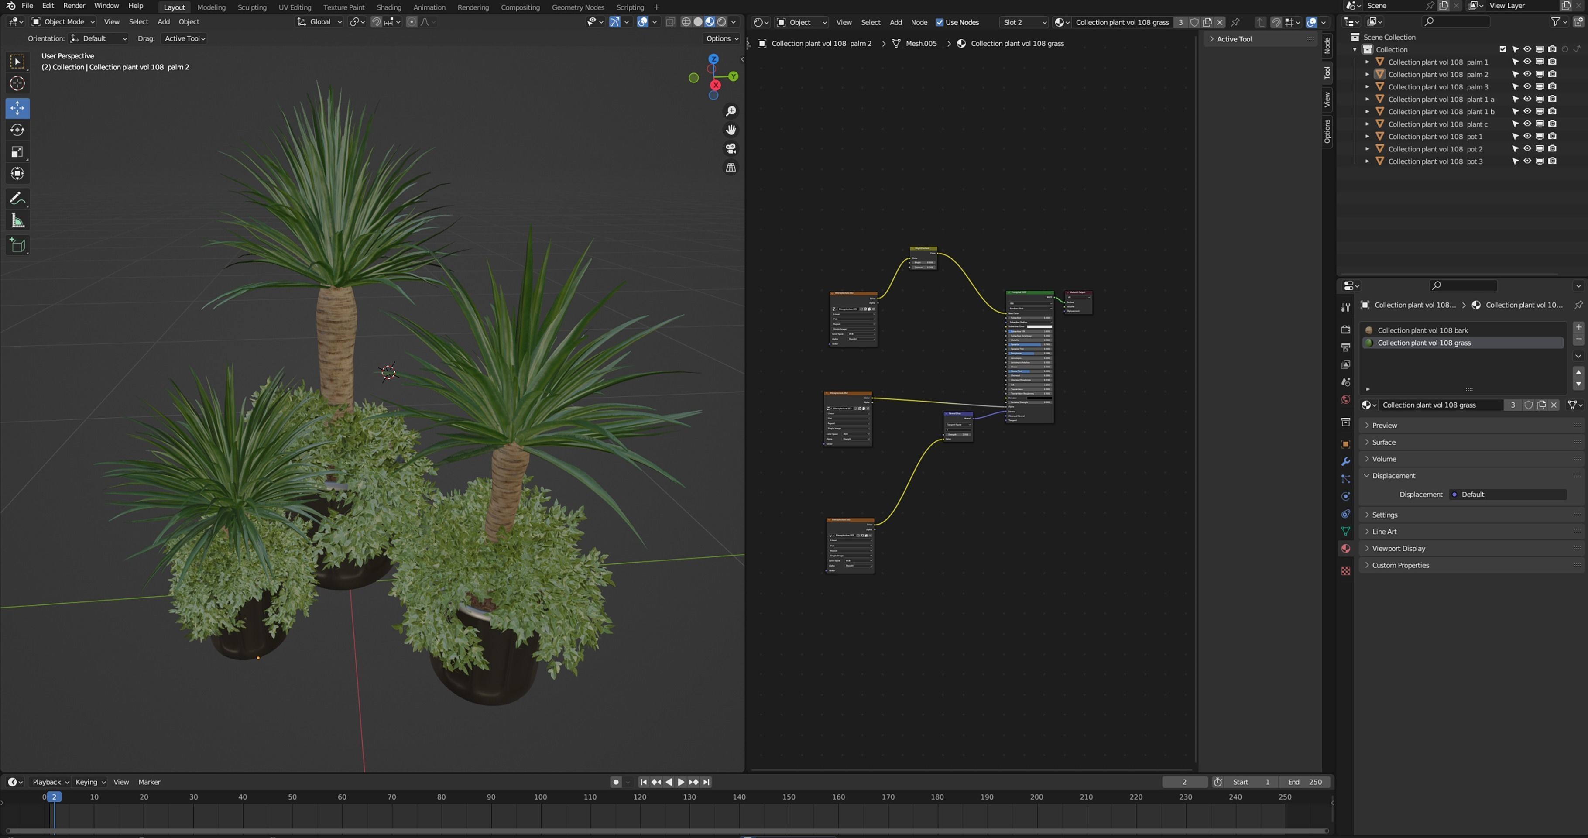The image size is (1588, 838).
Task: Open the File menu
Action: click(x=27, y=6)
